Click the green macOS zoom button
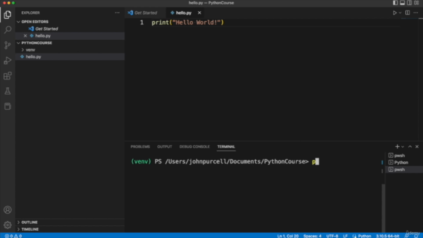The image size is (423, 238). [x=13, y=3]
